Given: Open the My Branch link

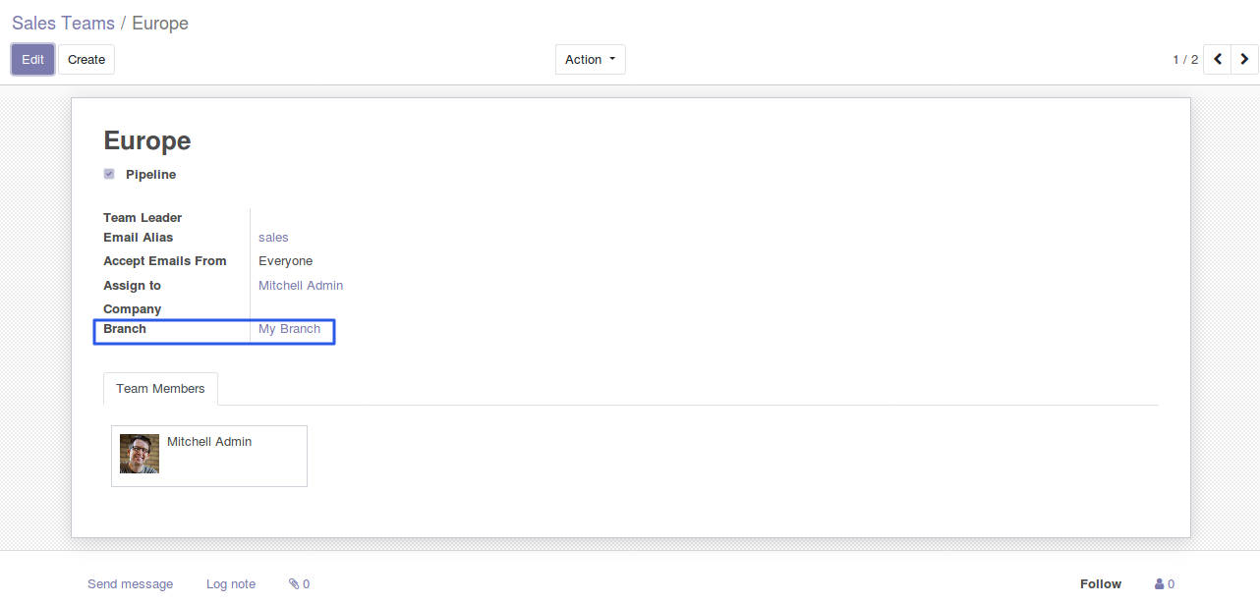Looking at the screenshot, I should point(289,329).
